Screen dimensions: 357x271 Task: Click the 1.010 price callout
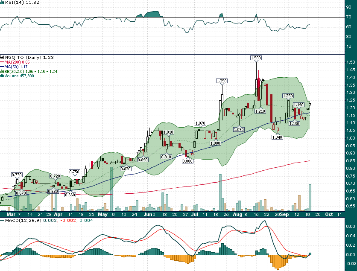pyautogui.click(x=169, y=132)
